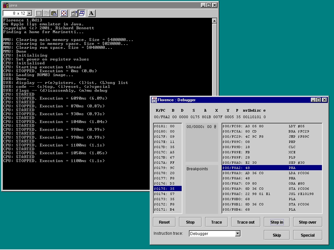Click the Step over button

point(308,222)
